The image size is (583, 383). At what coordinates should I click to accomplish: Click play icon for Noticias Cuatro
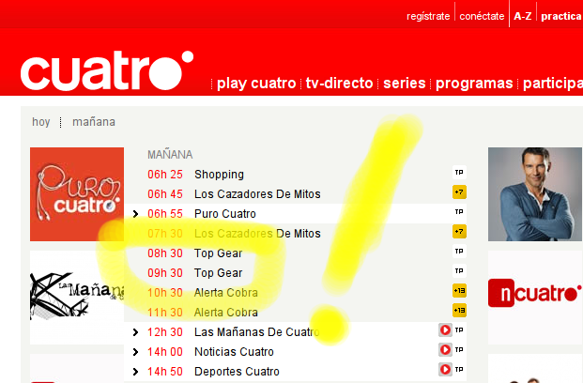pos(445,350)
